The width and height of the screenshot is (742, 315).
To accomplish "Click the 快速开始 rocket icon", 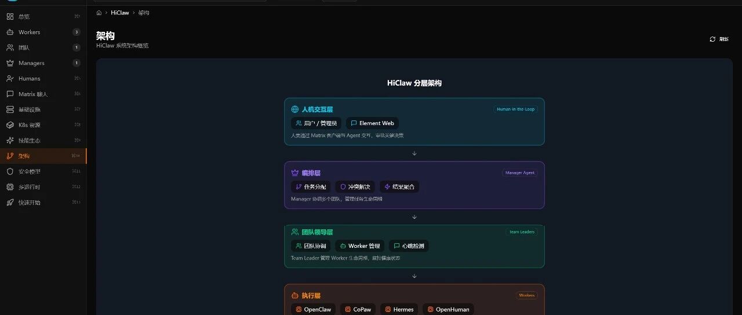I will pyautogui.click(x=10, y=203).
